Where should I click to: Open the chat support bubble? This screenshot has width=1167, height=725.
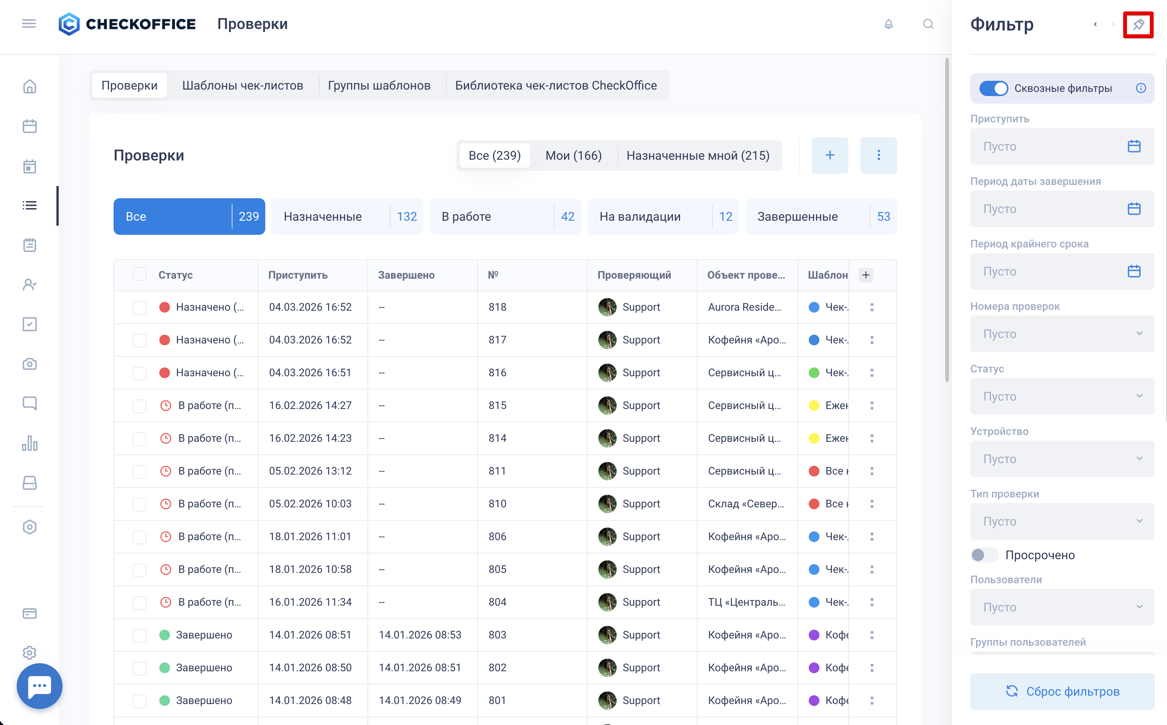point(40,686)
